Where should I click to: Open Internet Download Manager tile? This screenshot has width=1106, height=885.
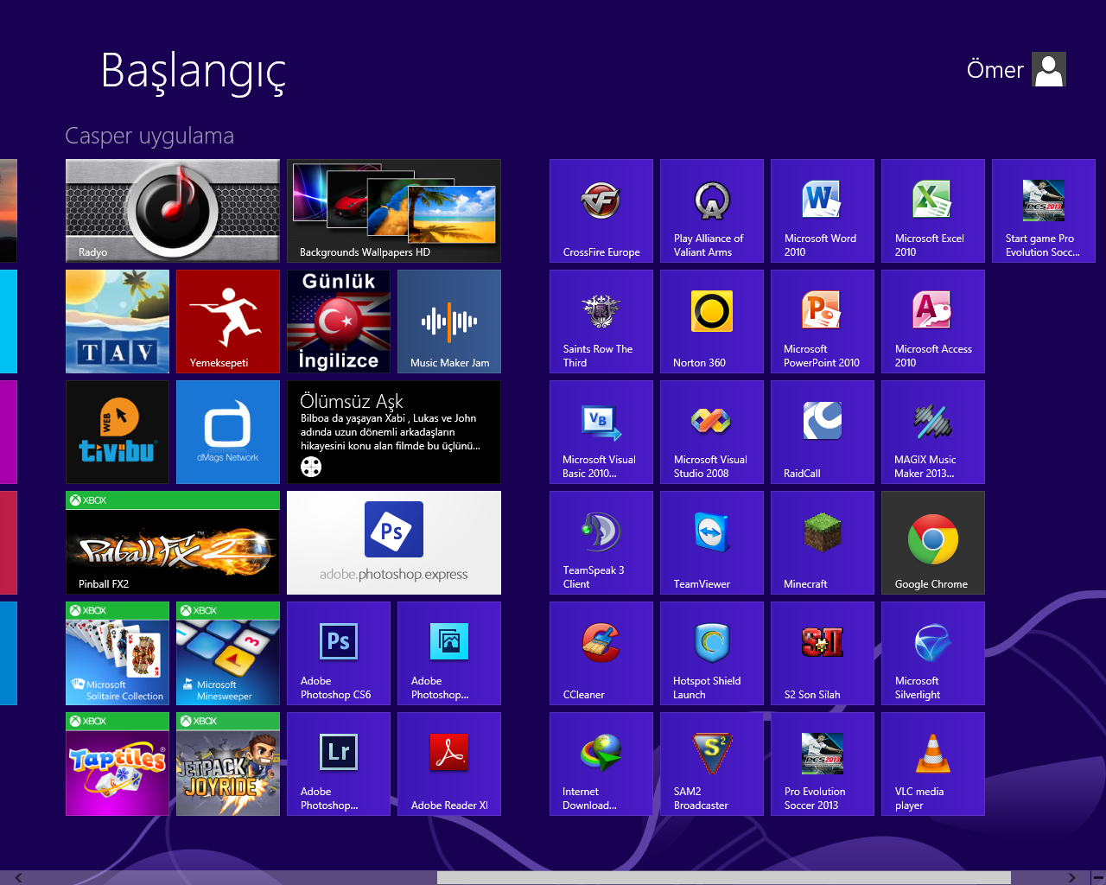tap(601, 764)
